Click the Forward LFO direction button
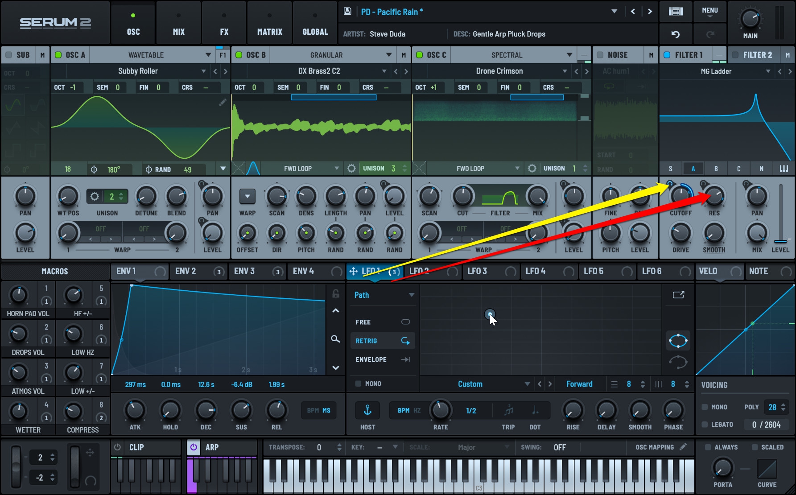 tap(579, 384)
